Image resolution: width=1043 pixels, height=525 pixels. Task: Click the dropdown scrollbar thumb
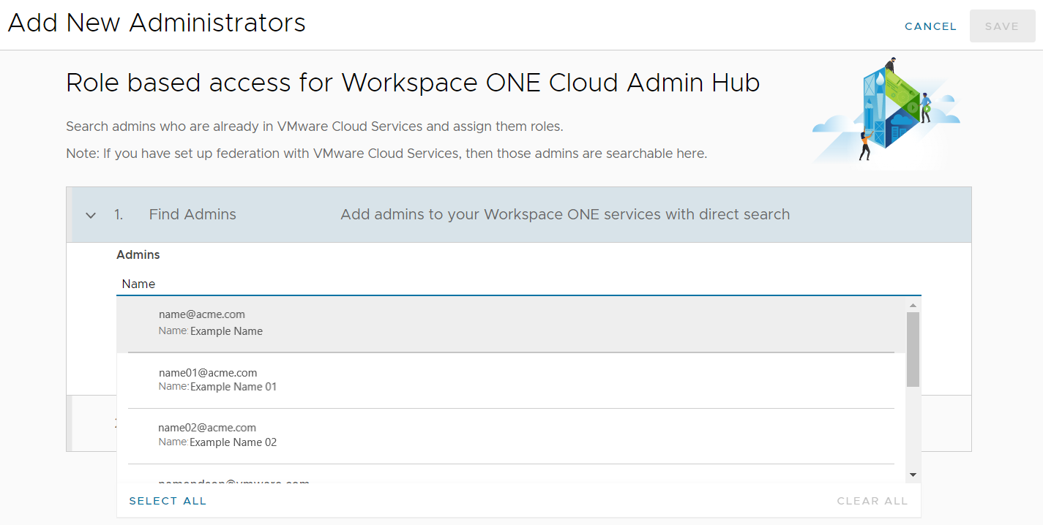coord(913,350)
